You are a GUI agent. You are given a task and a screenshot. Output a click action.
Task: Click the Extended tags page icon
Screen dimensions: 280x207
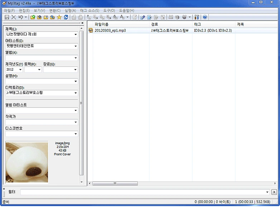tap(135, 17)
